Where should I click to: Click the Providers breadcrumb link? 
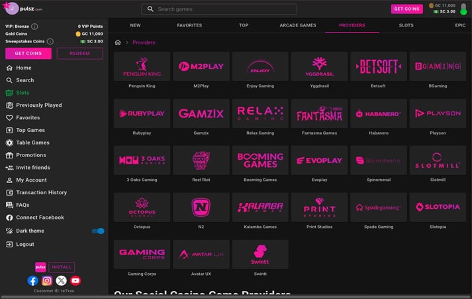click(x=144, y=42)
